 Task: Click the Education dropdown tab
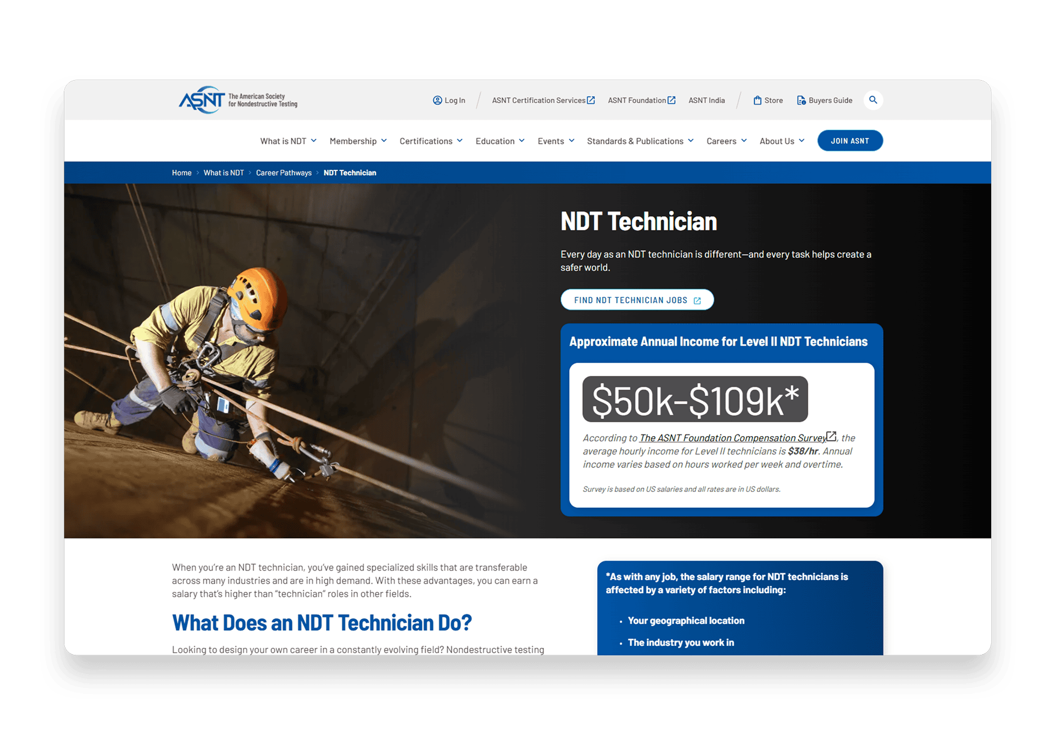click(498, 140)
